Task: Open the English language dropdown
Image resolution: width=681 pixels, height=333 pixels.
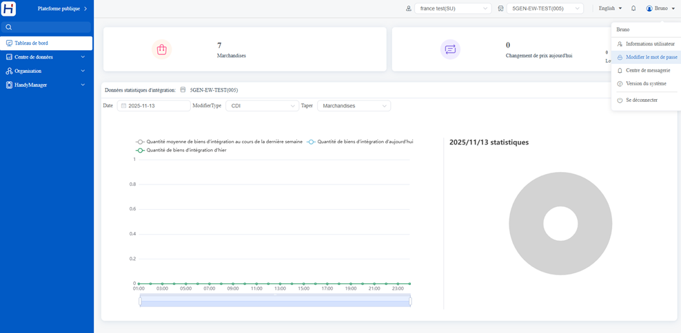Action: point(610,8)
